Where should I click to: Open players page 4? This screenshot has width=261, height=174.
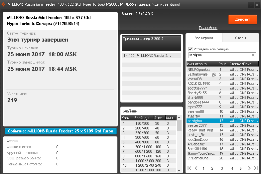click(232, 168)
